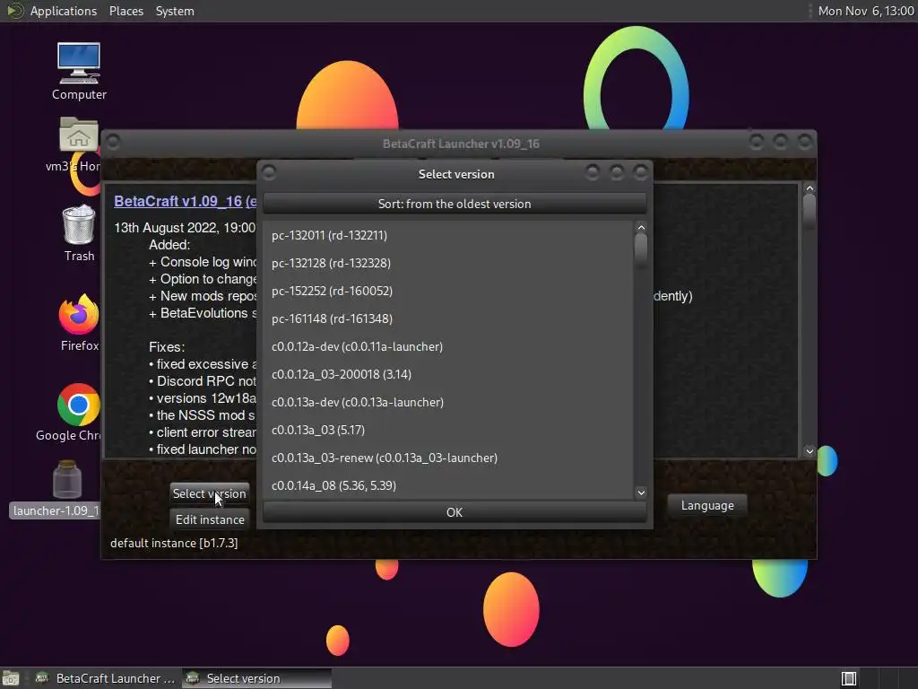Click the MATE logo icon beside Applications
The height and width of the screenshot is (689, 918).
click(14, 11)
